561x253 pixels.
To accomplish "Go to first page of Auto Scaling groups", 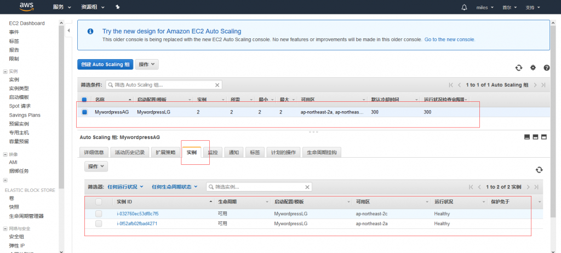I will 451,85.
